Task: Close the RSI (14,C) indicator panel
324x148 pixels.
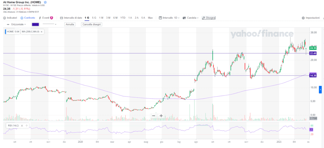Action: click(x=22, y=126)
